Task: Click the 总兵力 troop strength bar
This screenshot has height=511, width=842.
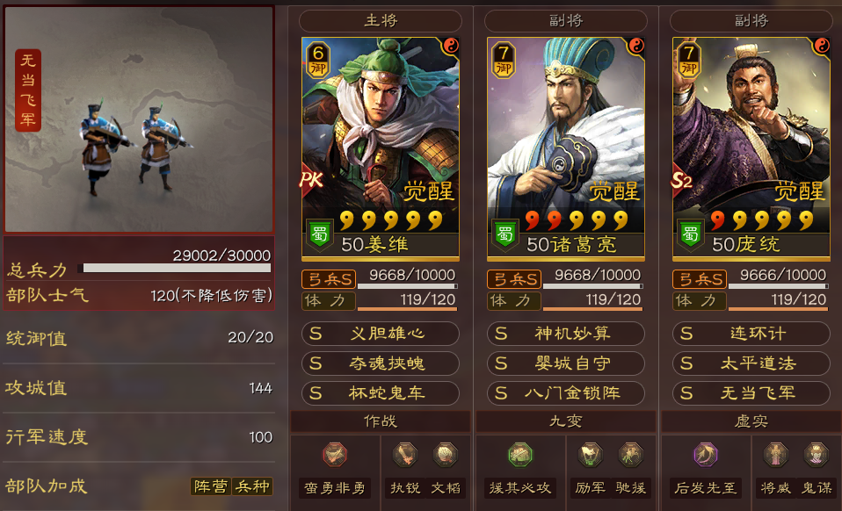Action: point(177,268)
